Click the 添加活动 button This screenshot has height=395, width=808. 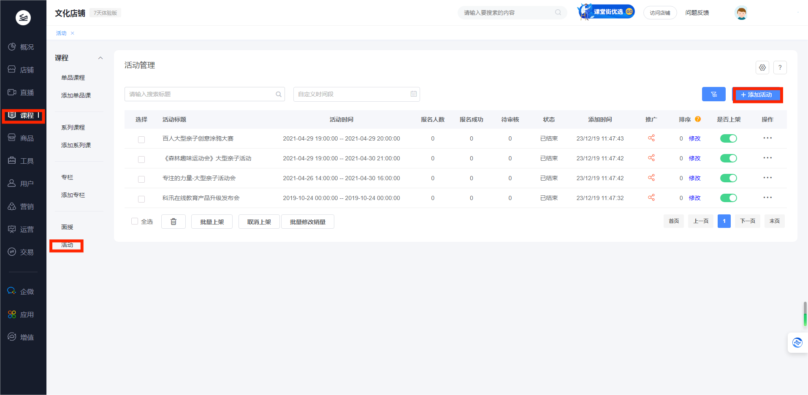[x=756, y=95]
